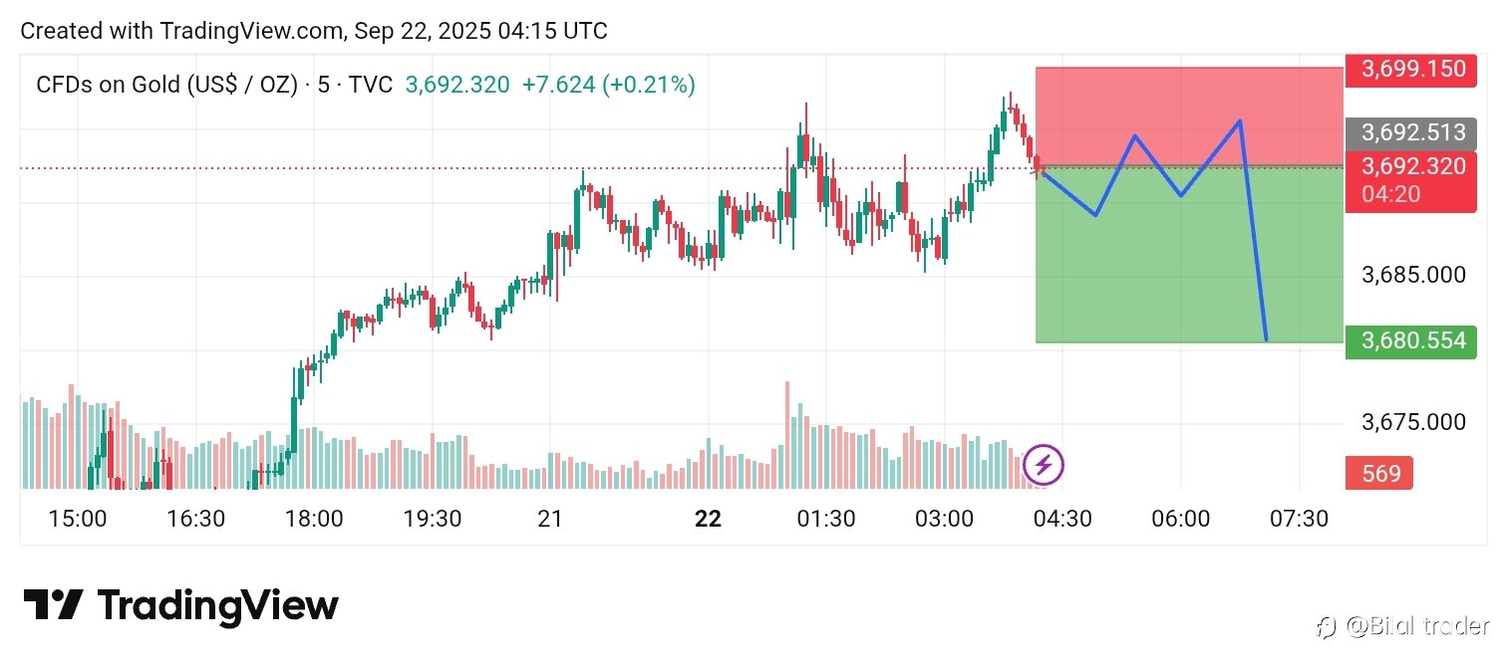Click the gray 3,692.513 entry price tag
Image resolution: width=1507 pixels, height=665 pixels.
[1412, 132]
